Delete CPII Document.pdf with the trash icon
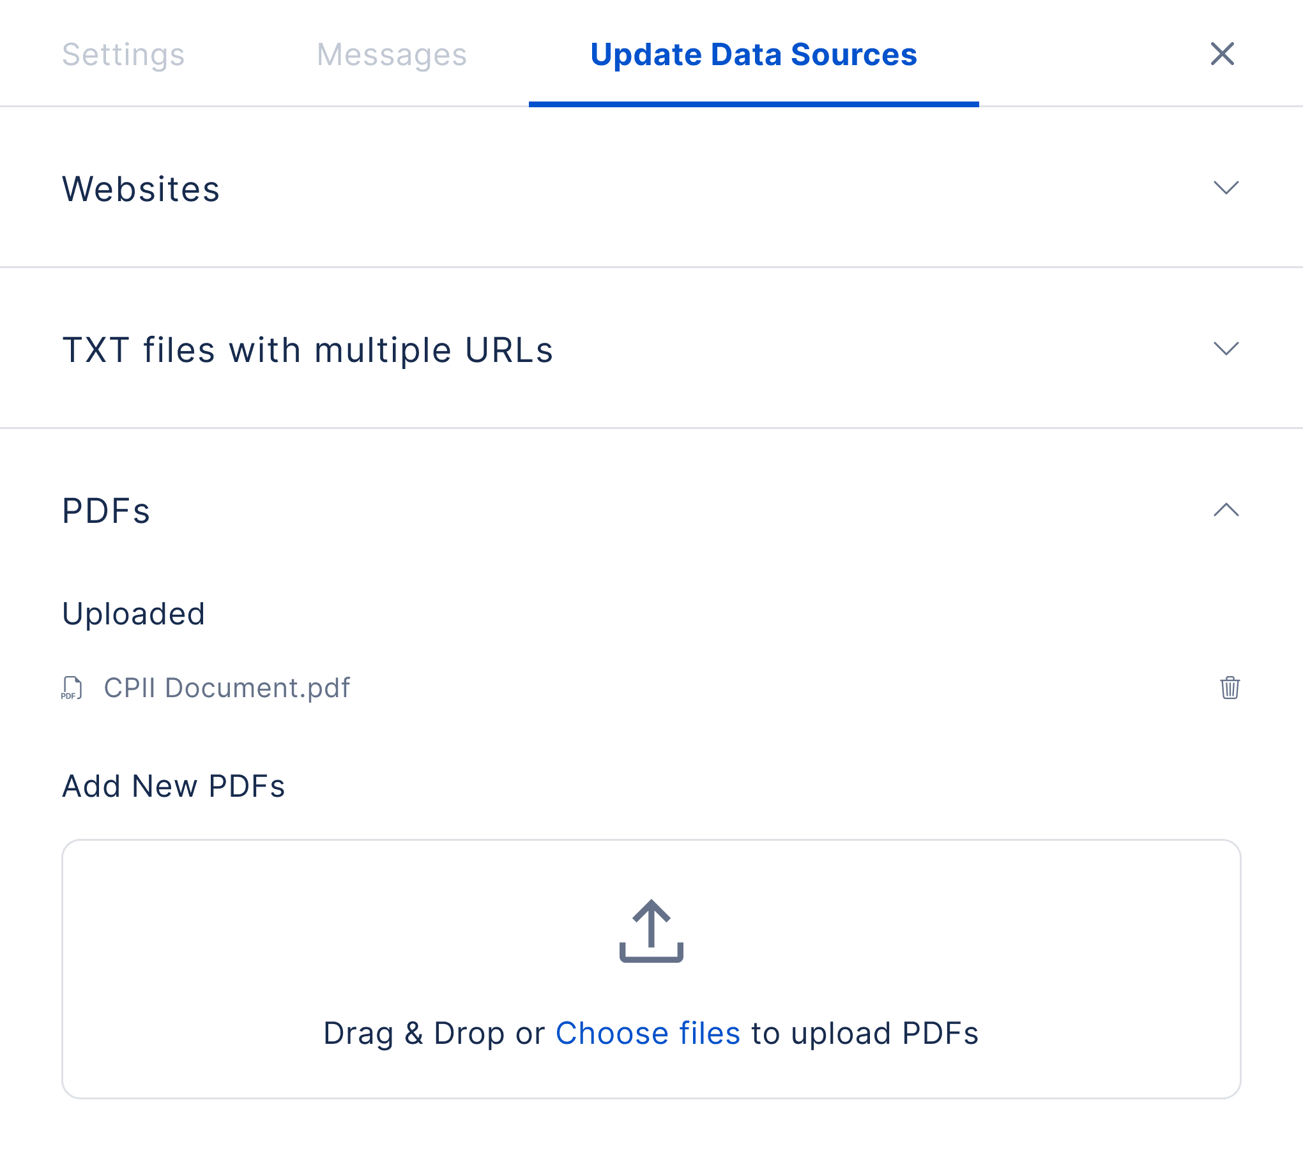Screen dimensions: 1303x1153 [1230, 688]
